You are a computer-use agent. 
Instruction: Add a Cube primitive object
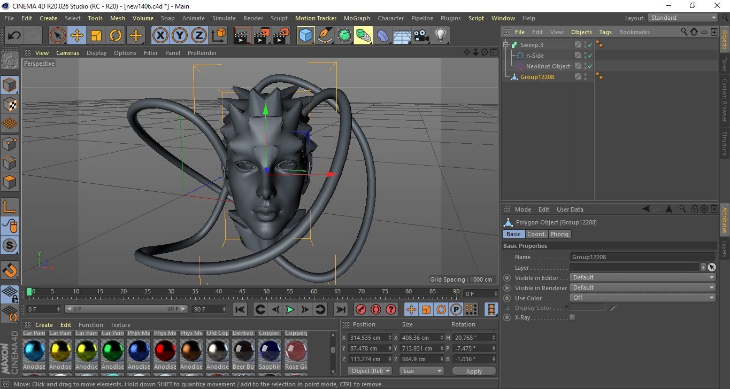[305, 36]
